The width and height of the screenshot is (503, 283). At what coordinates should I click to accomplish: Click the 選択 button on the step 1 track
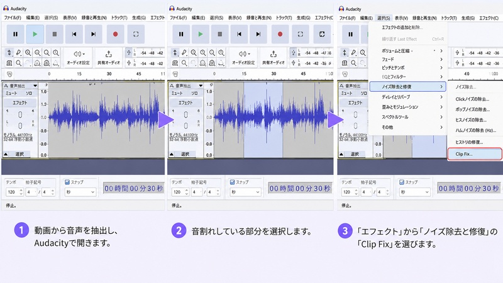point(19,154)
